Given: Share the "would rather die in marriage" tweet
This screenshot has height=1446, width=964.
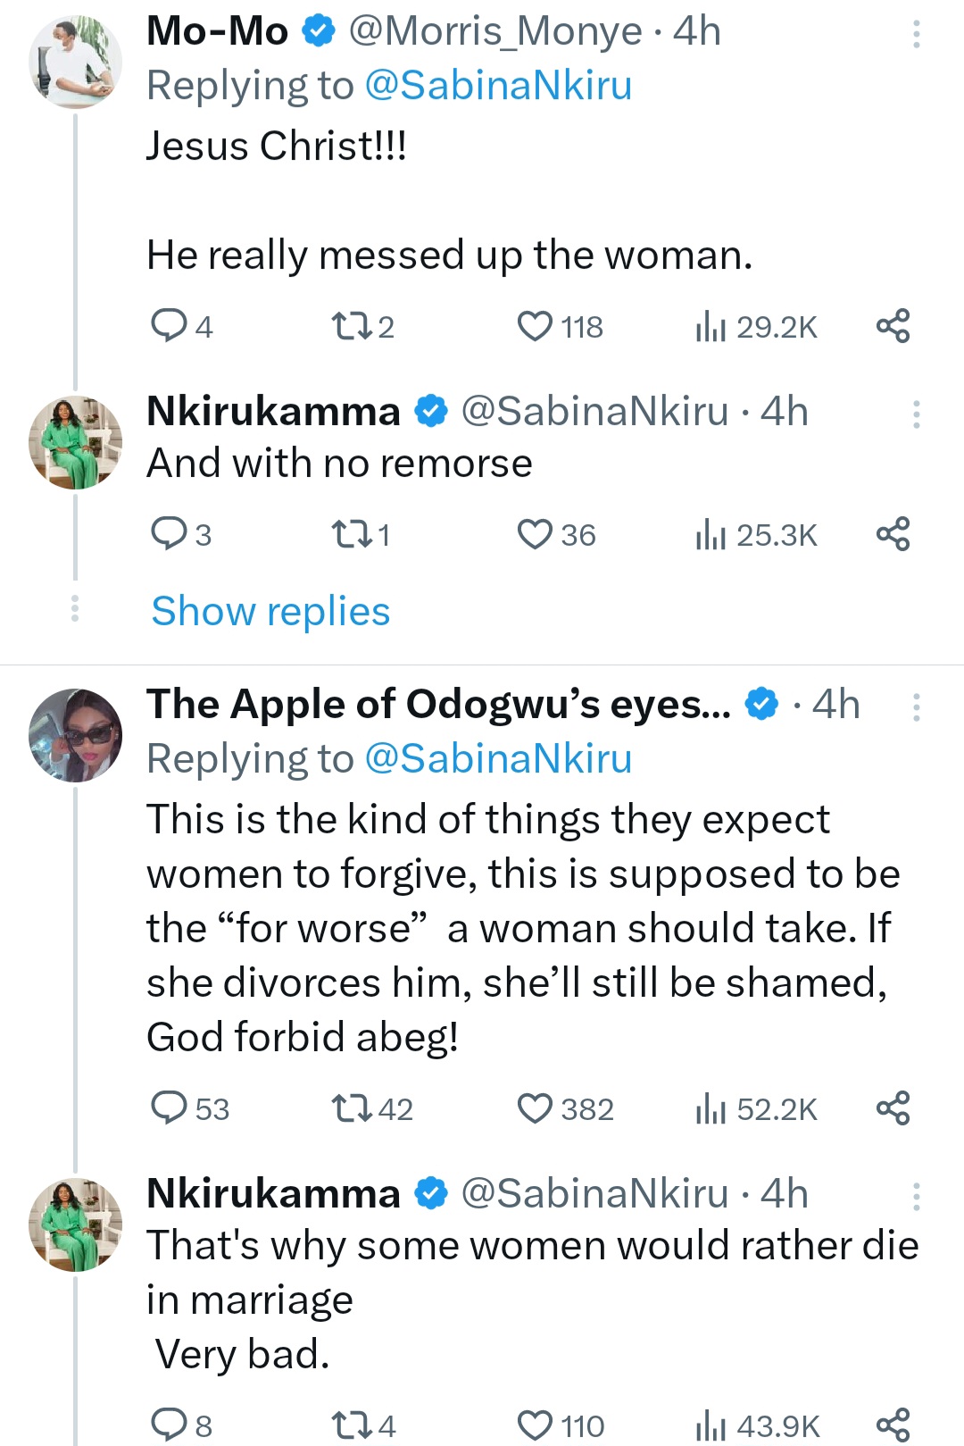Looking at the screenshot, I should click(x=893, y=1424).
